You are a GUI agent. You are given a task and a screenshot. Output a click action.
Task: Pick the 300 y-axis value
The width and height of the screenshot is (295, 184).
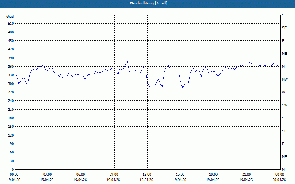tap(11, 84)
